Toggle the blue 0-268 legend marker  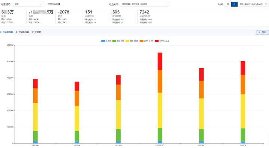pos(103,41)
